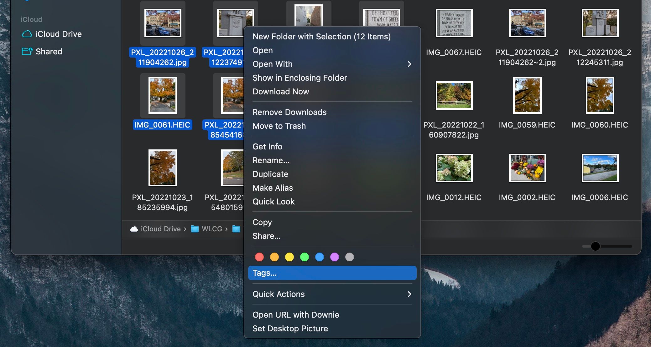Select the IMG_0006.HEIC photo icon
The image size is (651, 347).
[600, 168]
